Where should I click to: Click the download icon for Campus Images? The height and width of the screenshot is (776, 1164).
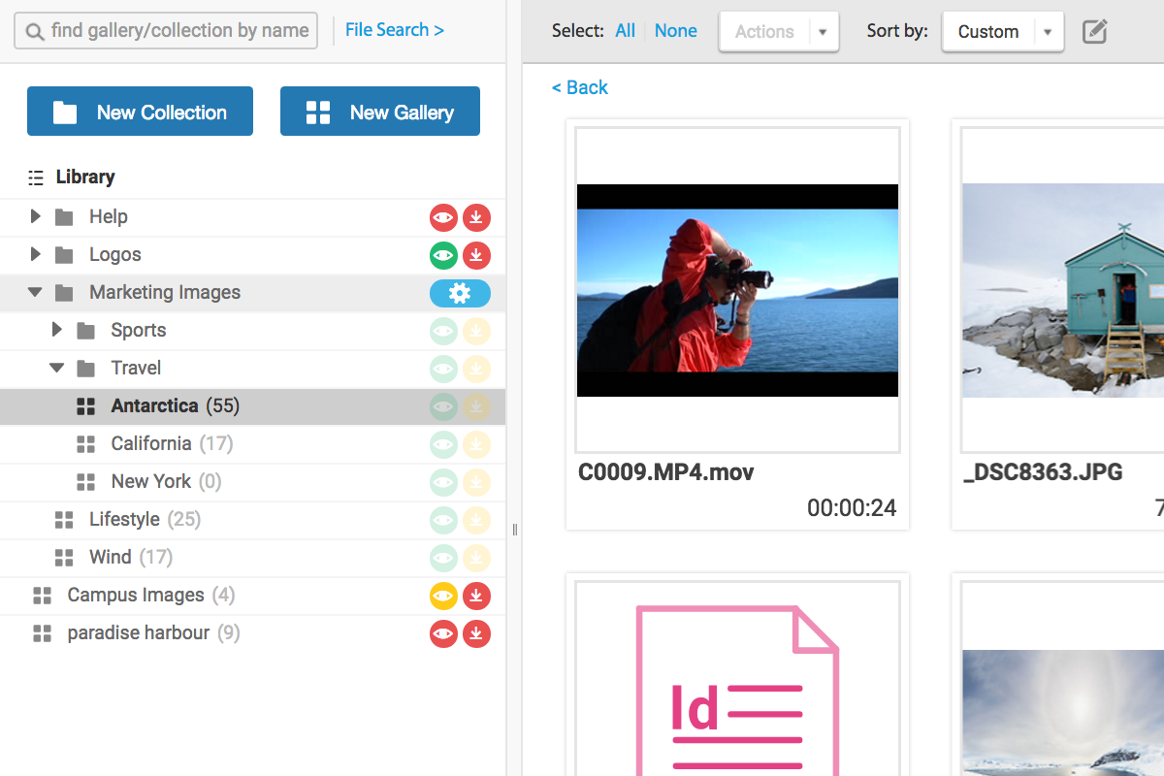coord(476,596)
